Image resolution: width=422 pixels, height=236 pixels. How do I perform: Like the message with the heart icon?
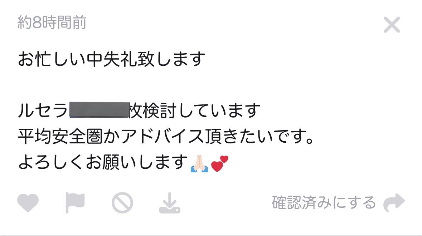tap(28, 202)
